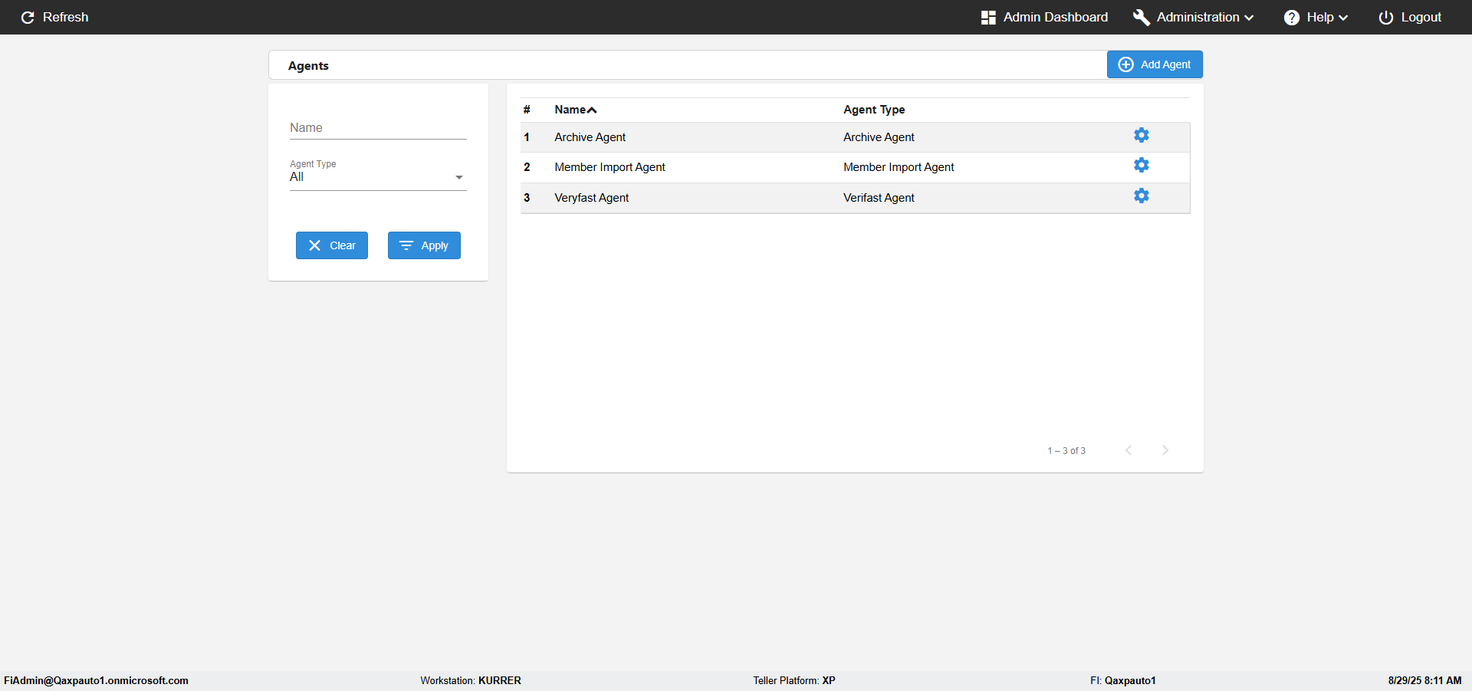Click the Refresh icon in top bar
This screenshot has width=1472, height=691.
click(28, 17)
